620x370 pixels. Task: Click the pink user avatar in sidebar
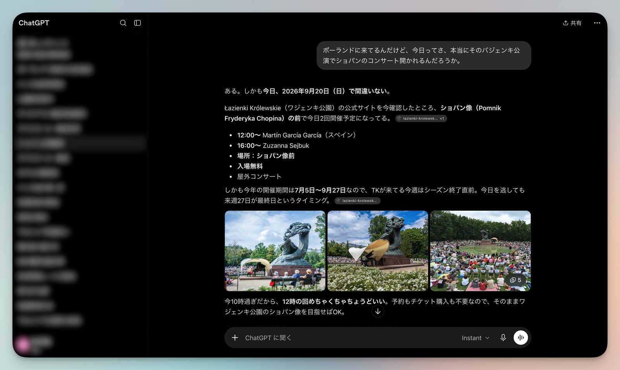[23, 344]
